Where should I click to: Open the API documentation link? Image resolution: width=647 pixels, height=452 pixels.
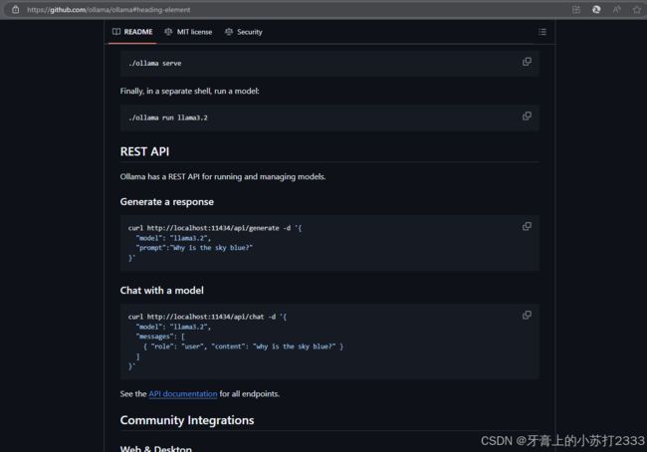183,394
